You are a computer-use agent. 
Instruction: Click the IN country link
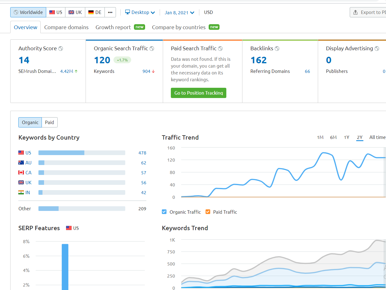pos(28,193)
